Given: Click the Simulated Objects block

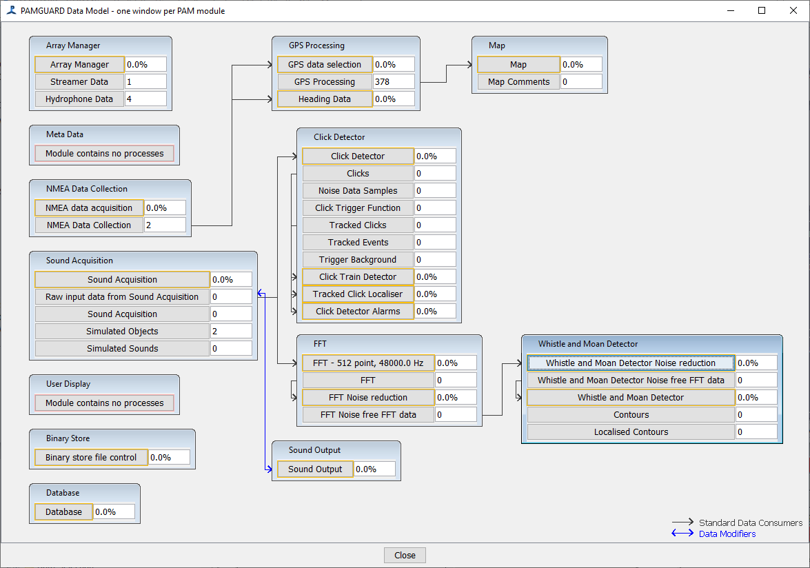Looking at the screenshot, I should [x=123, y=331].
